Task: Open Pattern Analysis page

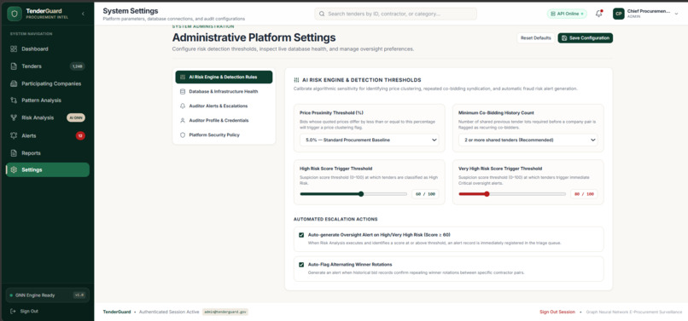Action: pyautogui.click(x=48, y=100)
